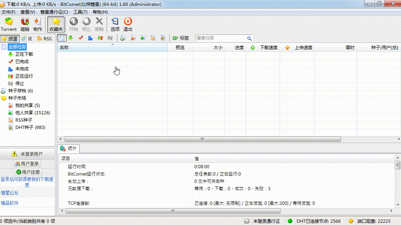The width and height of the screenshot is (401, 225).
Task: Open 他人共享 (15126) in sidebar
Action: 33,113
